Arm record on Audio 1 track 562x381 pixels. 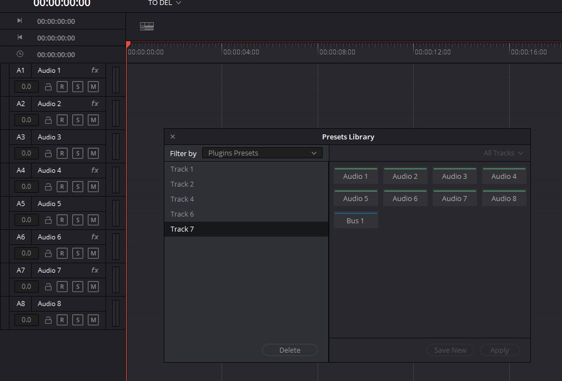tap(62, 87)
